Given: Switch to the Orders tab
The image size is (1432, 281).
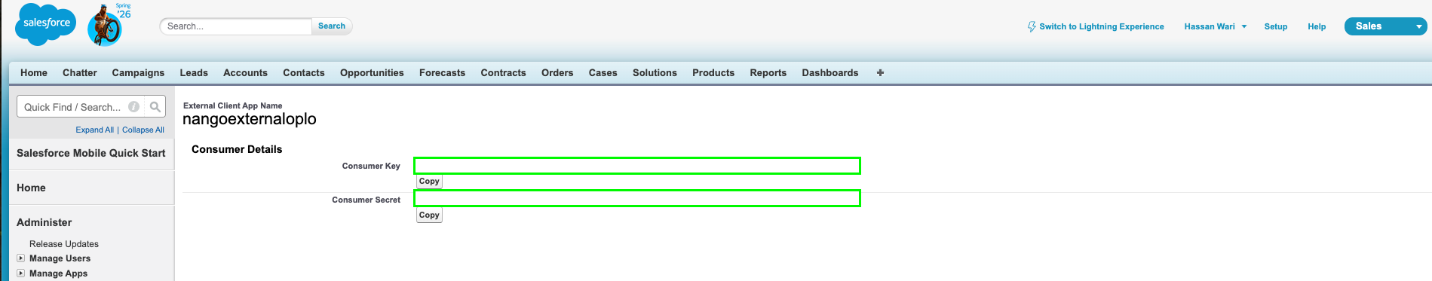Looking at the screenshot, I should tap(557, 72).
